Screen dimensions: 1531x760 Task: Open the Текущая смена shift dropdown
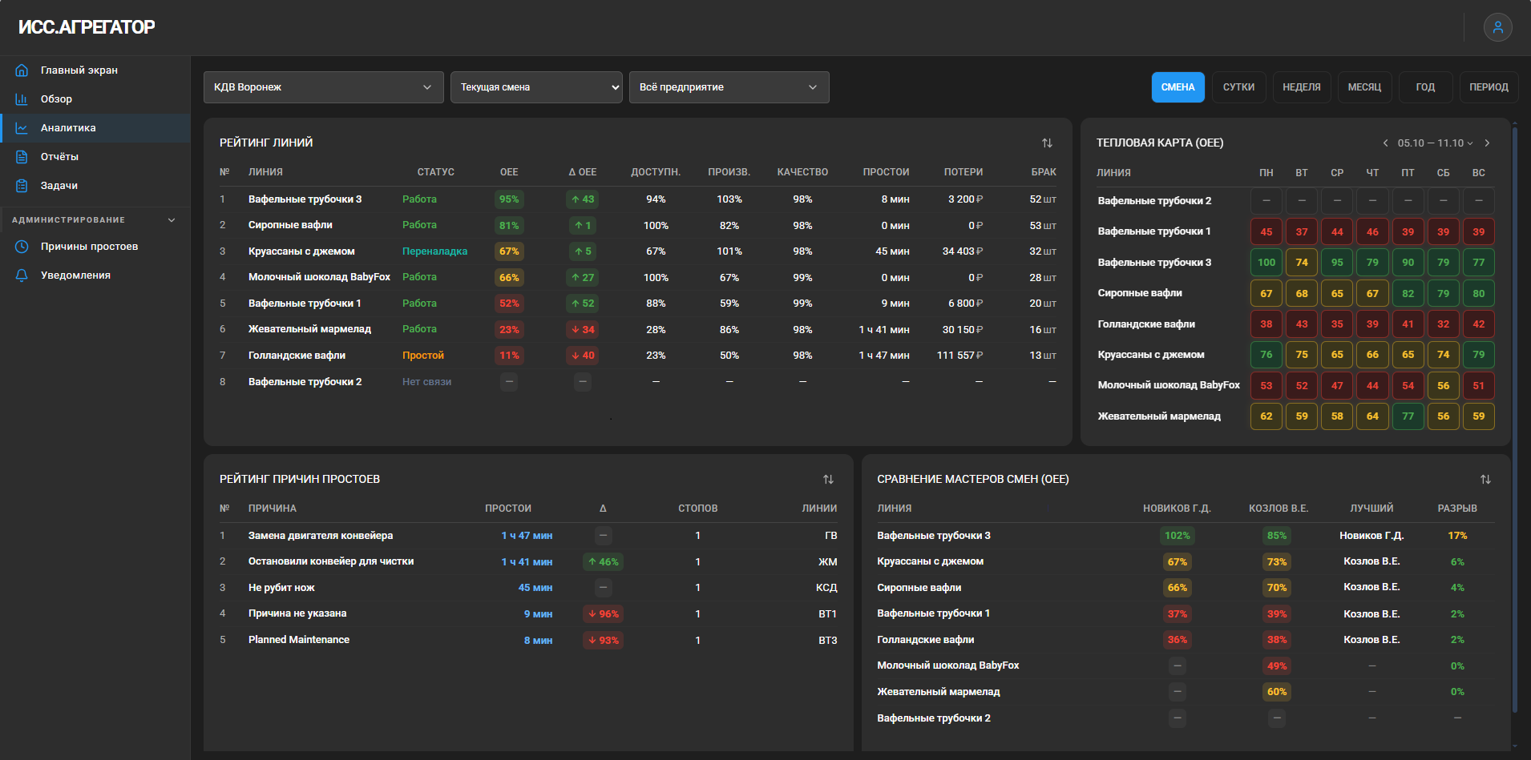536,87
